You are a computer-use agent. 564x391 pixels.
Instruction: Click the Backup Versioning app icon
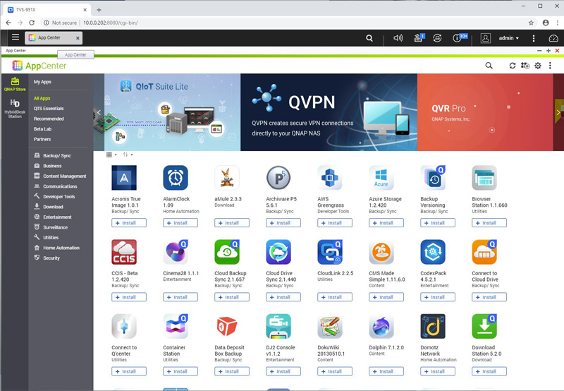tap(433, 177)
